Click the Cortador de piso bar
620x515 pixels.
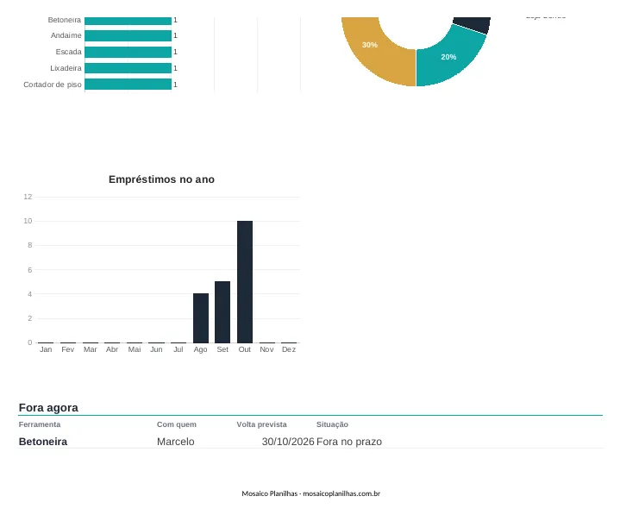(x=128, y=85)
